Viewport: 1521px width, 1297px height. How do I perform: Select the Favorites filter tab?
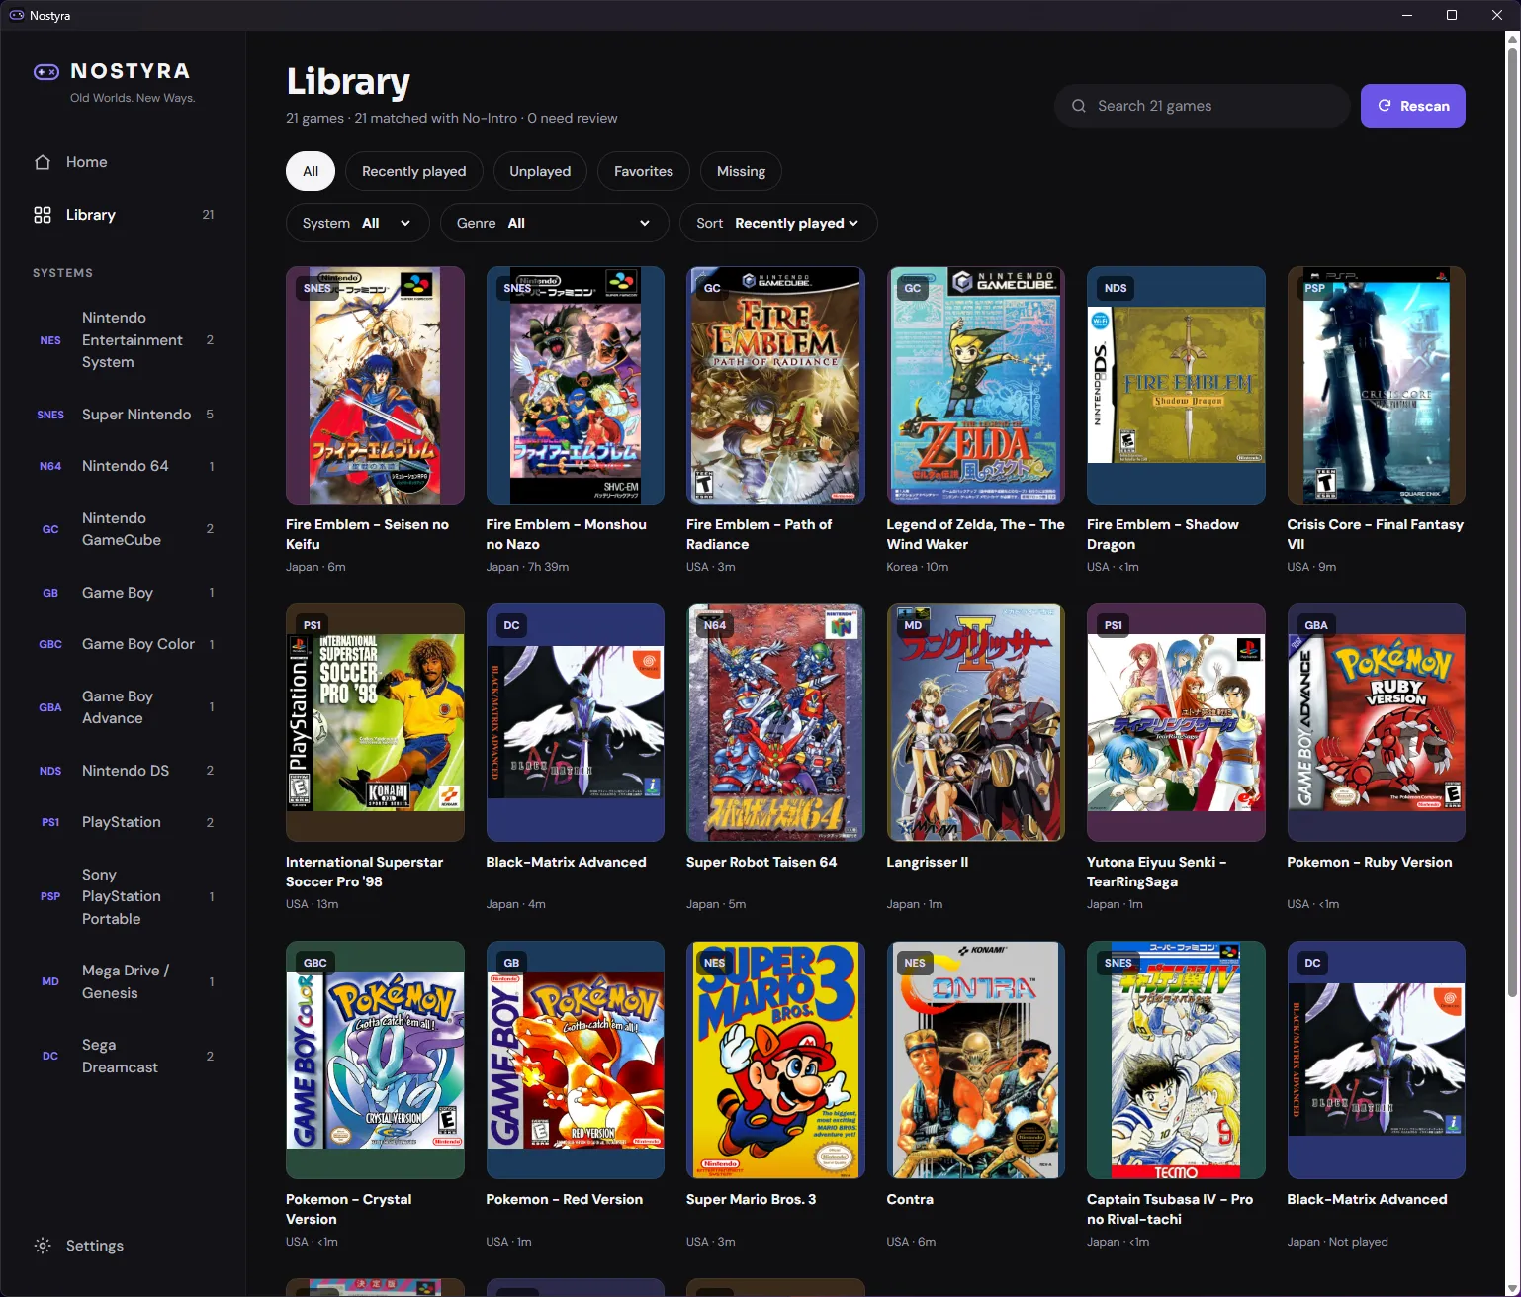(x=644, y=171)
